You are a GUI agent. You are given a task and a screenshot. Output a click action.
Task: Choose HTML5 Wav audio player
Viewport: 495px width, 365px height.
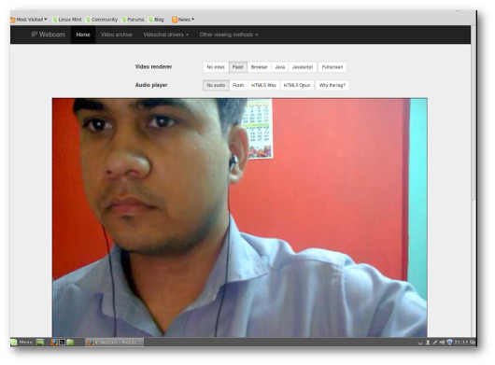click(263, 85)
